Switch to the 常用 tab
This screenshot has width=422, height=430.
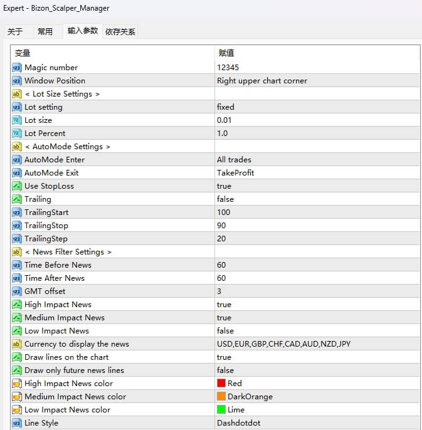click(x=45, y=31)
